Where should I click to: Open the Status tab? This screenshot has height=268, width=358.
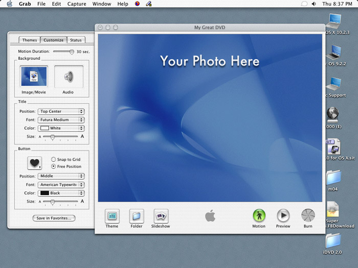click(76, 40)
